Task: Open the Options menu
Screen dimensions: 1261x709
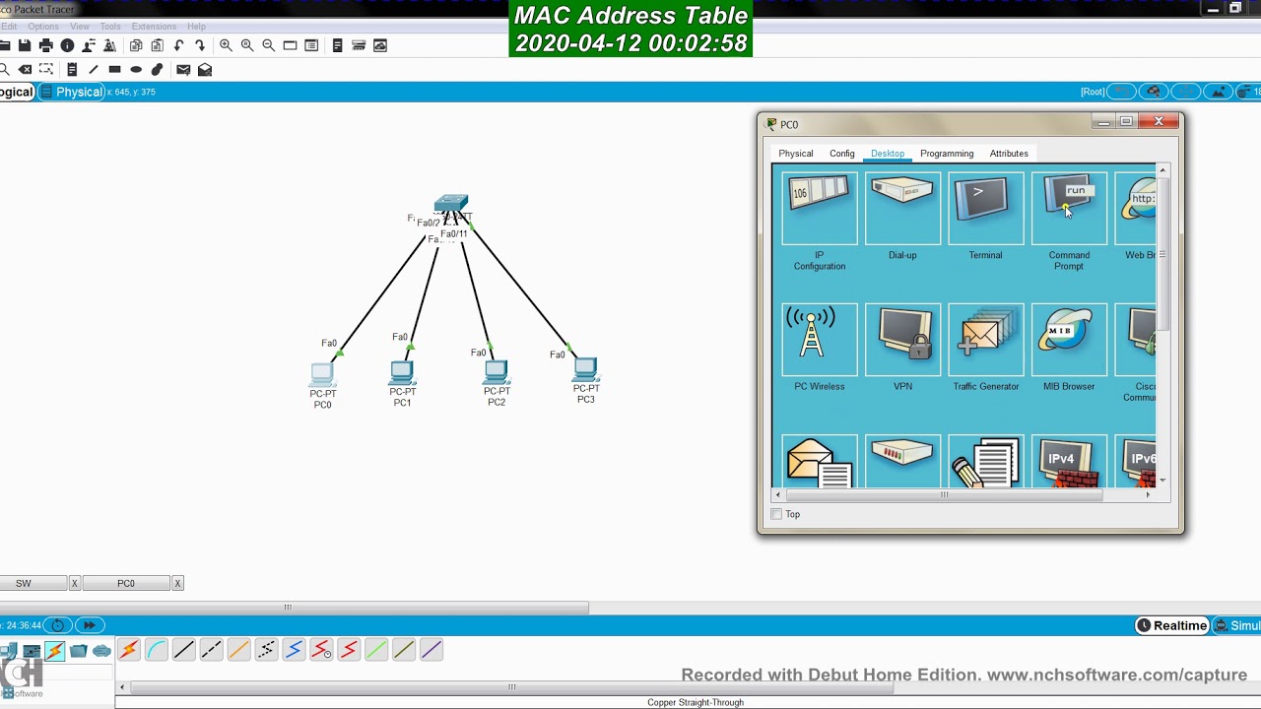Action: click(x=43, y=27)
